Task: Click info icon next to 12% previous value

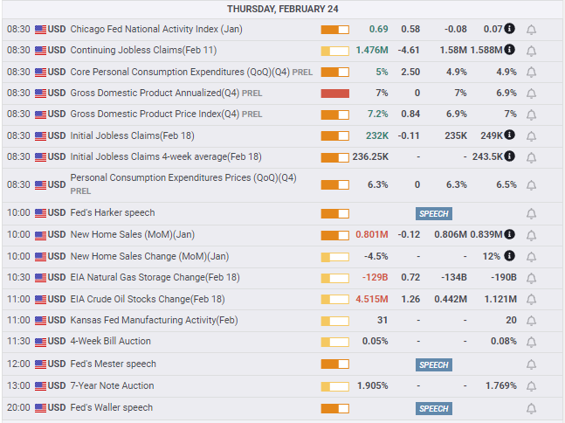Action: [x=509, y=256]
